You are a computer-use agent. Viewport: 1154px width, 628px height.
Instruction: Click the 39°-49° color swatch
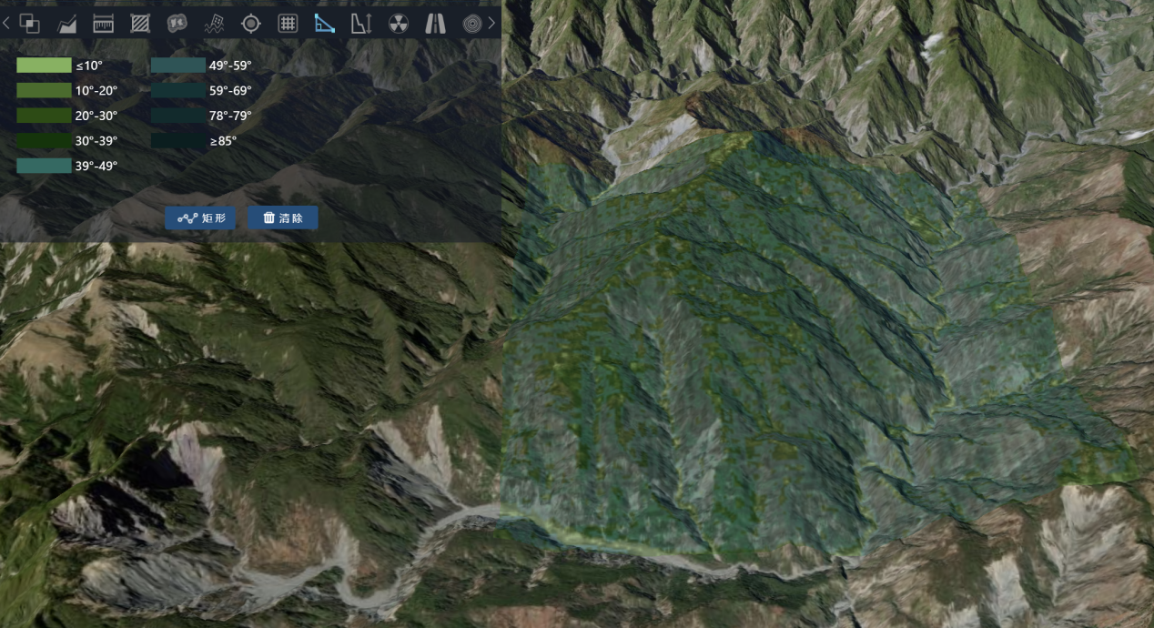(44, 166)
